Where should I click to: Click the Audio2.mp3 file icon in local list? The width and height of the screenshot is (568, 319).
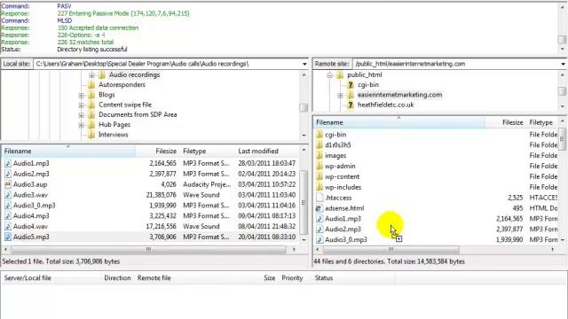tap(8, 174)
